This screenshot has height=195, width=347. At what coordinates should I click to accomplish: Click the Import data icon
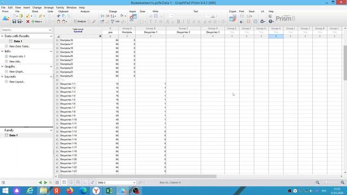[133, 17]
